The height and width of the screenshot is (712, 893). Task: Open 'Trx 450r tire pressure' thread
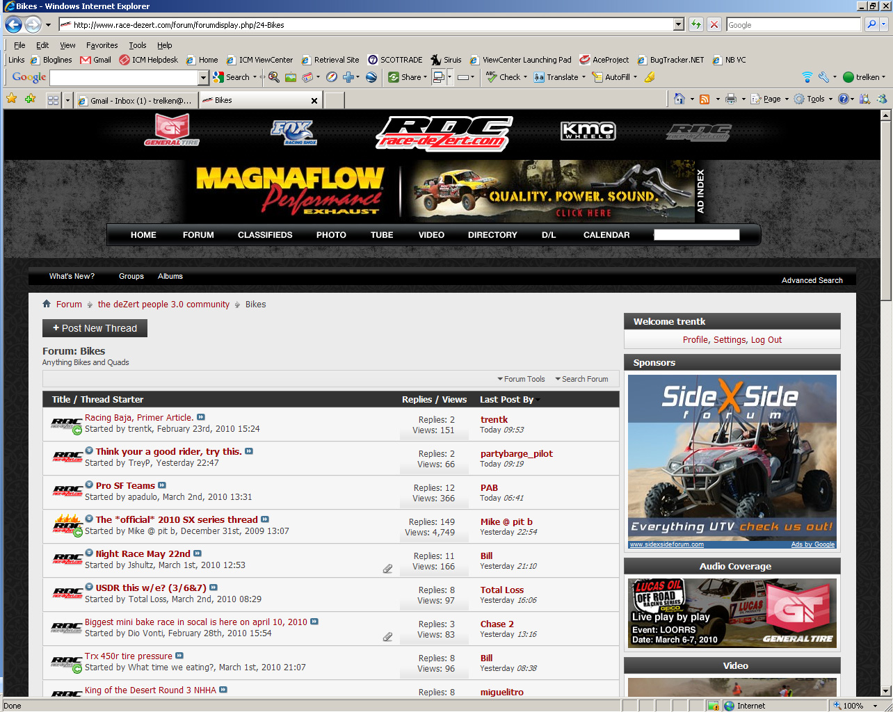[x=129, y=656]
